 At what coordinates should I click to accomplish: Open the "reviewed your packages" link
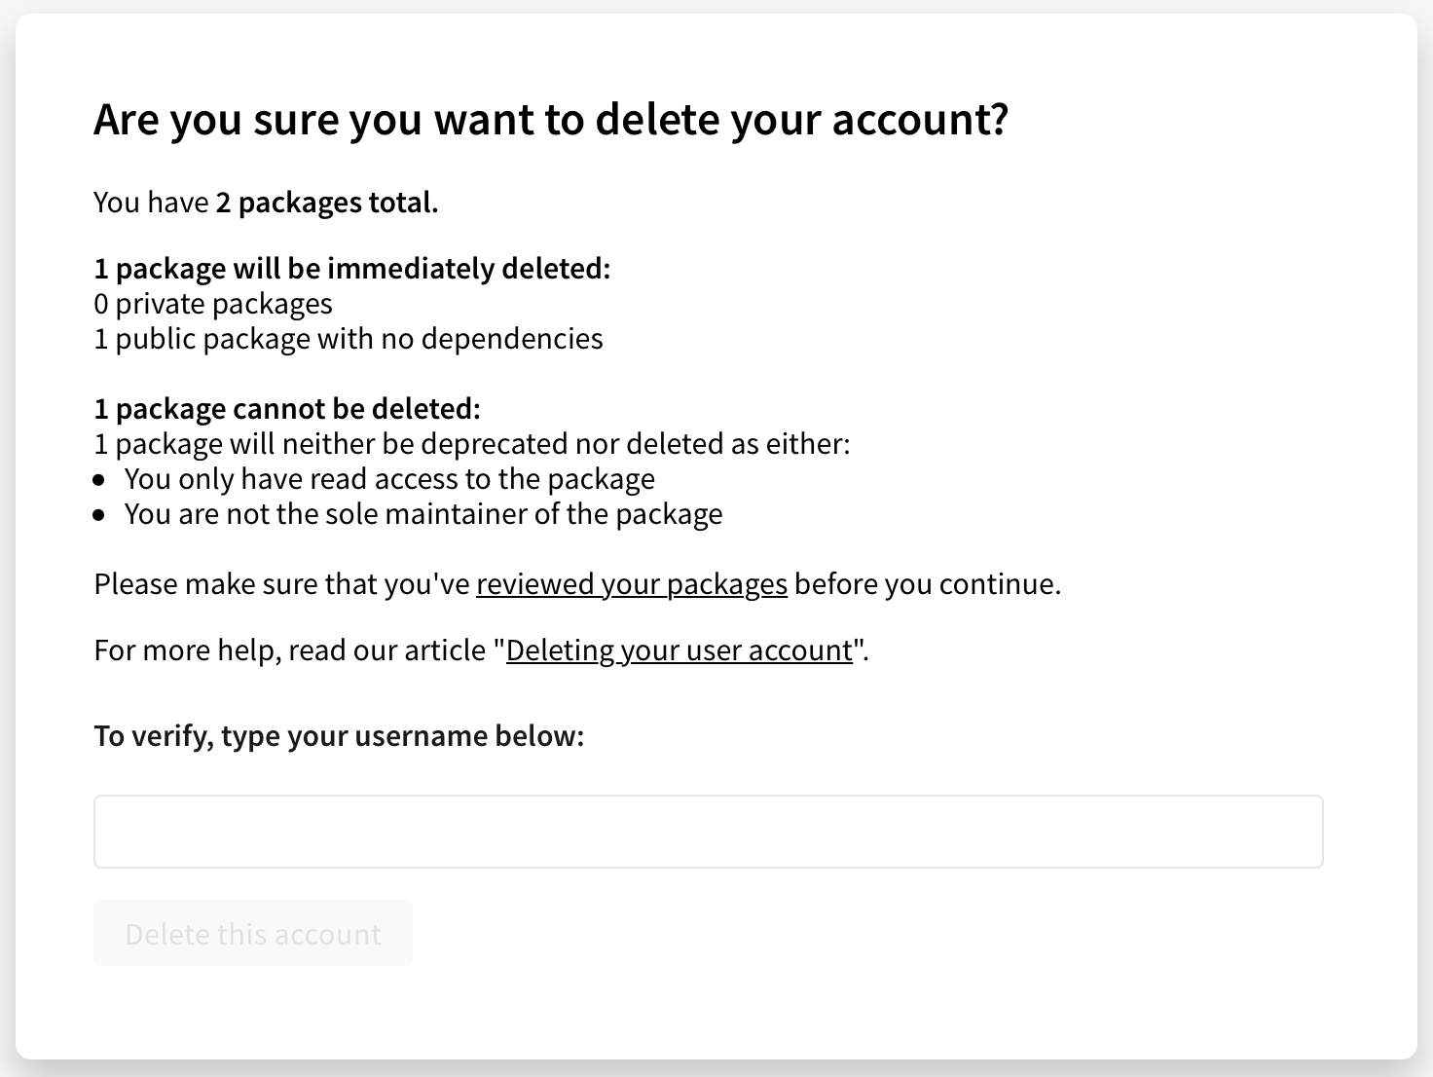631,584
